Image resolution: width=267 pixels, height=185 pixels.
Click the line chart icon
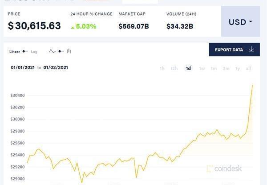click(x=53, y=52)
